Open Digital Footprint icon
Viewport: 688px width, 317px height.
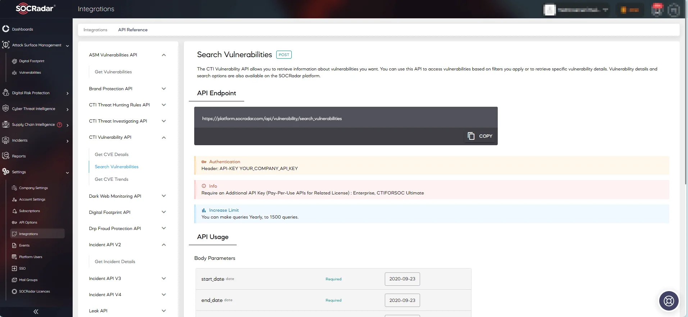pos(14,61)
